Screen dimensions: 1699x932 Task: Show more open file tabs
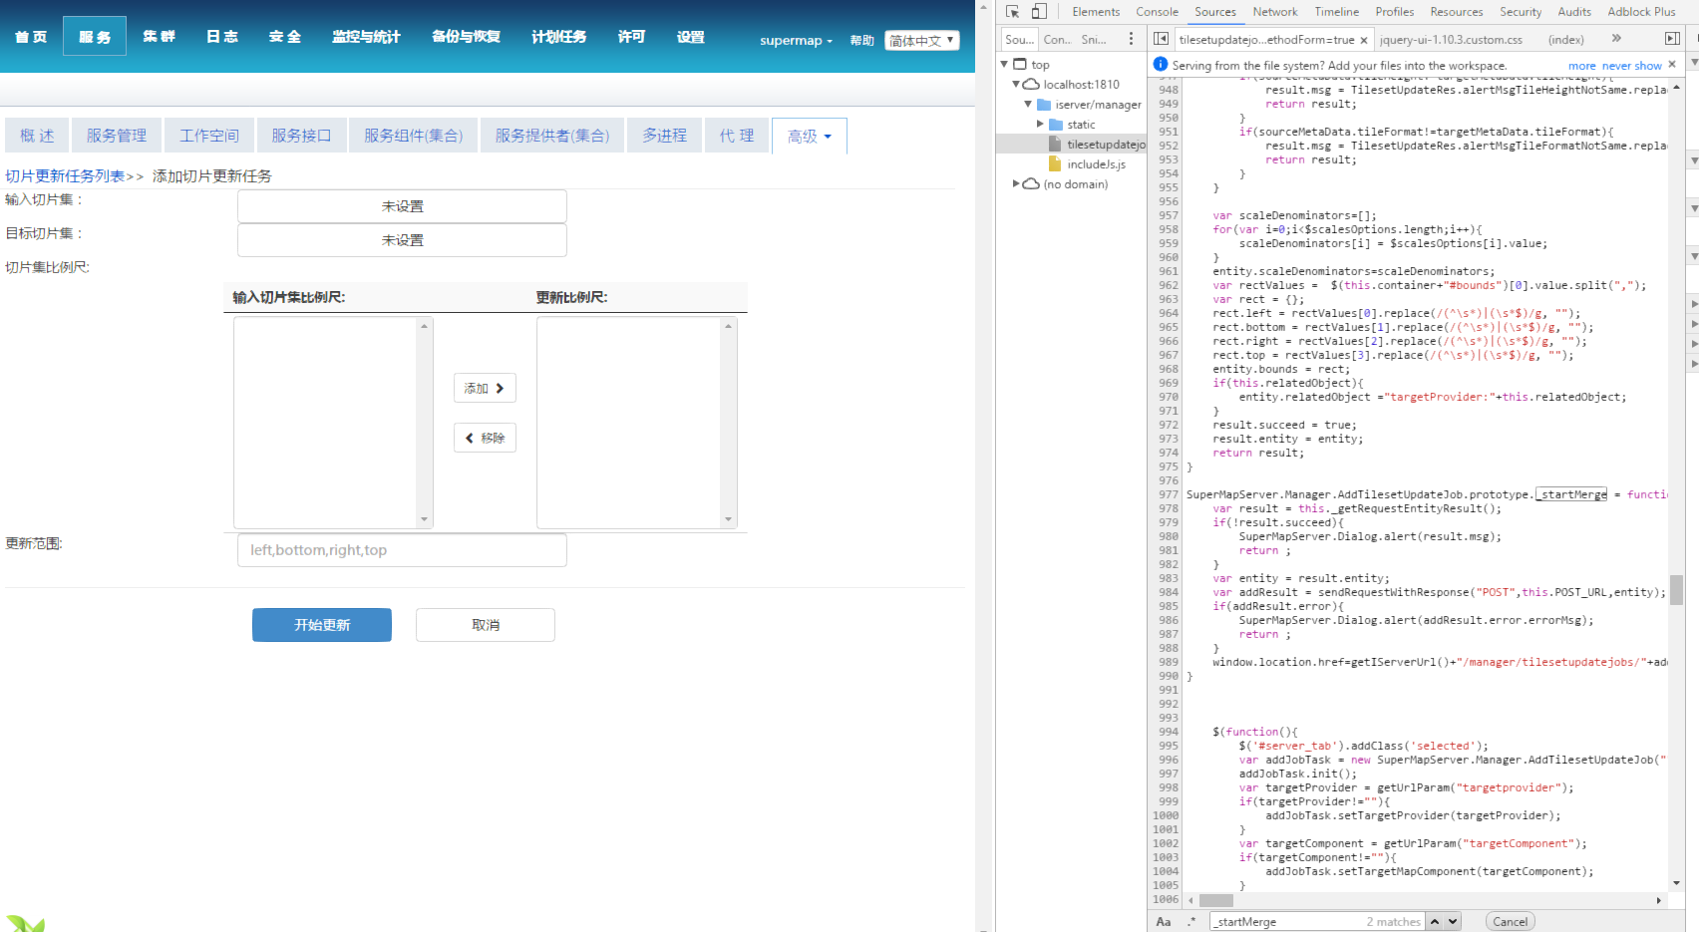1616,39
